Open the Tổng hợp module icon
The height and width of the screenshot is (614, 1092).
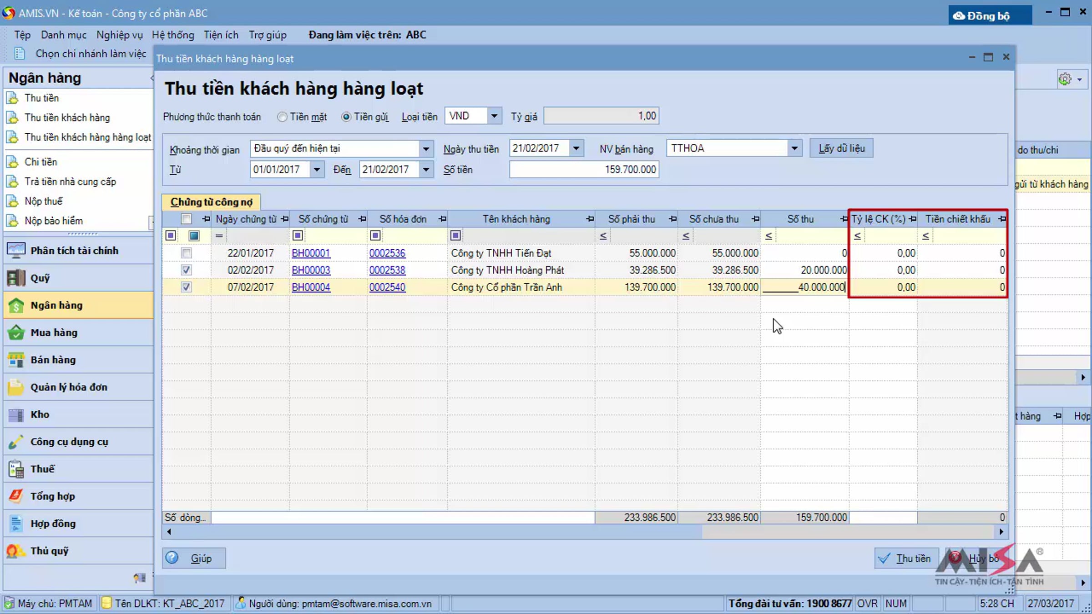(x=16, y=496)
